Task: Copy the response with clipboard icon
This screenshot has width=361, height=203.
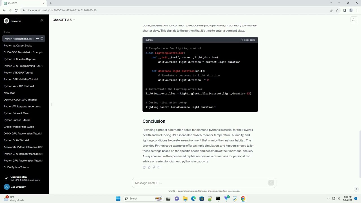Action: 144,167
